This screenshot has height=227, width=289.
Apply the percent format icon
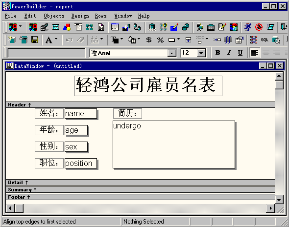tap(160, 40)
